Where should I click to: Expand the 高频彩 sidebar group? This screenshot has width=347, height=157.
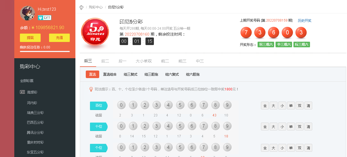point(32,92)
